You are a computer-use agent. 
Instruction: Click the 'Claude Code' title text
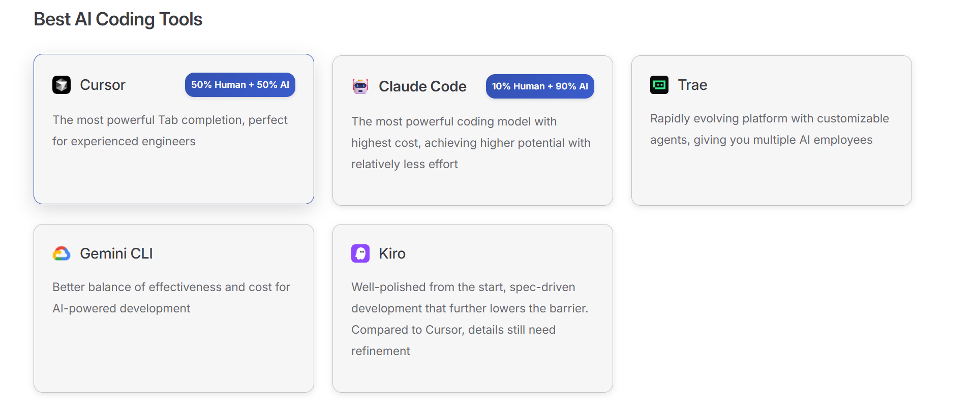click(x=422, y=86)
